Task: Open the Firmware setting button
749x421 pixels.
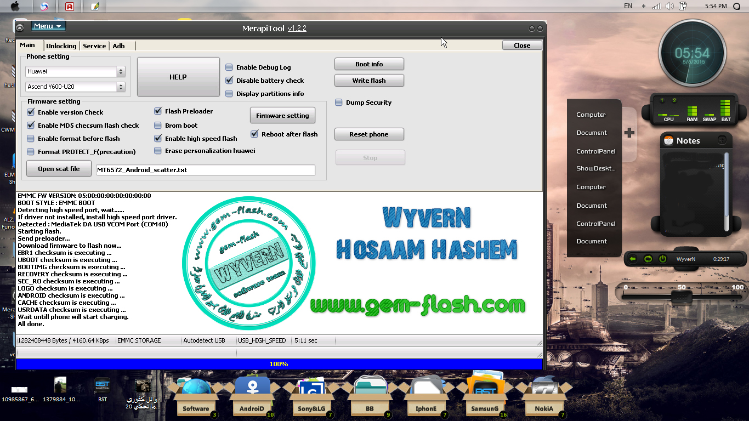Action: (282, 116)
